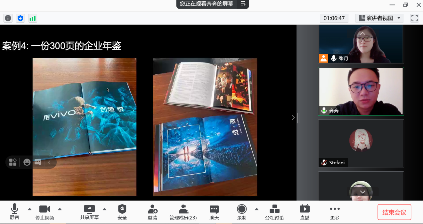Check the green network signal icon
423x224 pixels.
33,18
